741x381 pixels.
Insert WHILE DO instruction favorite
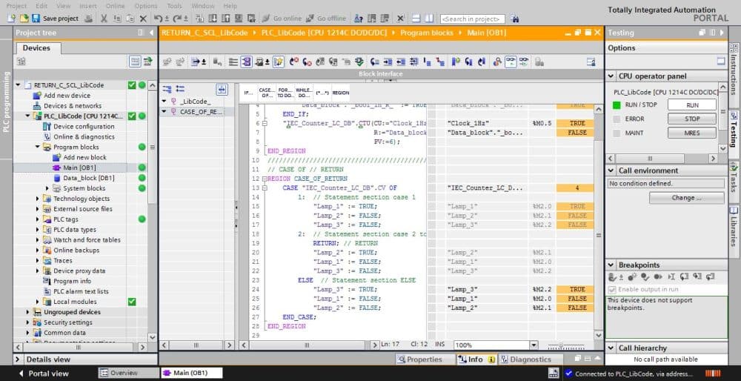tap(303, 92)
